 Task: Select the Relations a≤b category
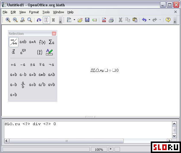pyautogui.click(x=23, y=42)
